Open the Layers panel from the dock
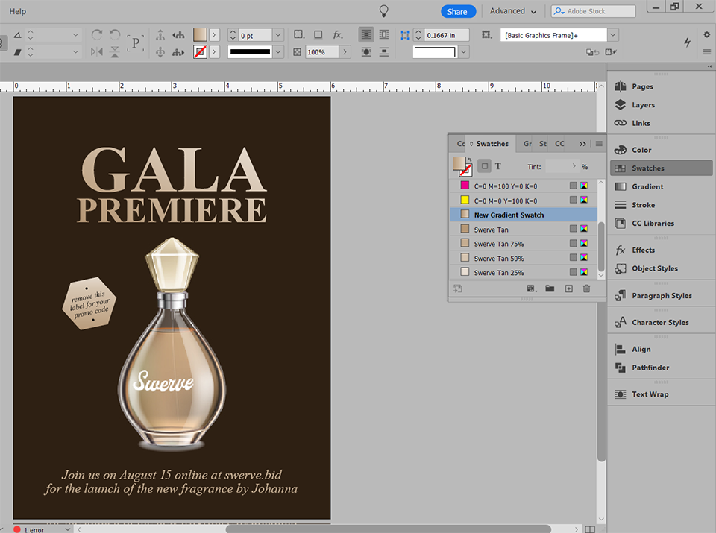The width and height of the screenshot is (716, 533). click(x=642, y=105)
